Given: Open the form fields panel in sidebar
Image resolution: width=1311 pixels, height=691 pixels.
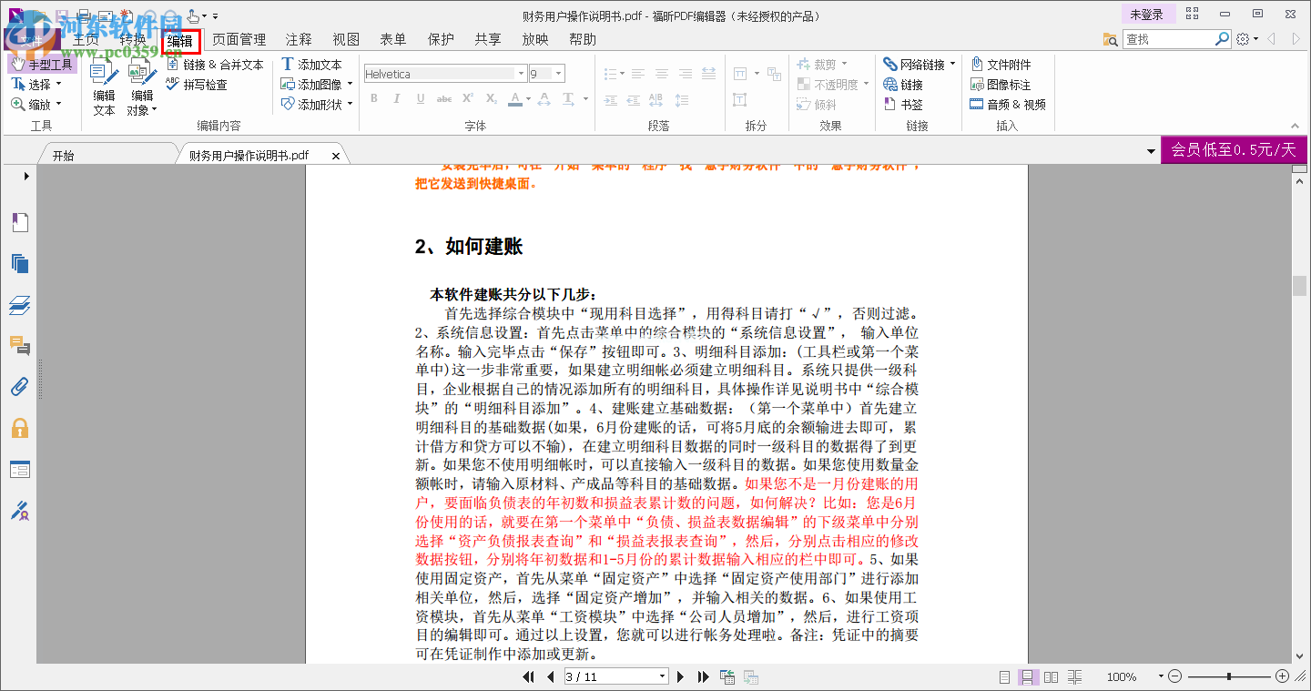Looking at the screenshot, I should 19,470.
